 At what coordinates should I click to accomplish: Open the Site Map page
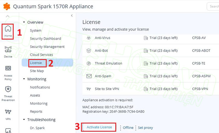(37, 71)
